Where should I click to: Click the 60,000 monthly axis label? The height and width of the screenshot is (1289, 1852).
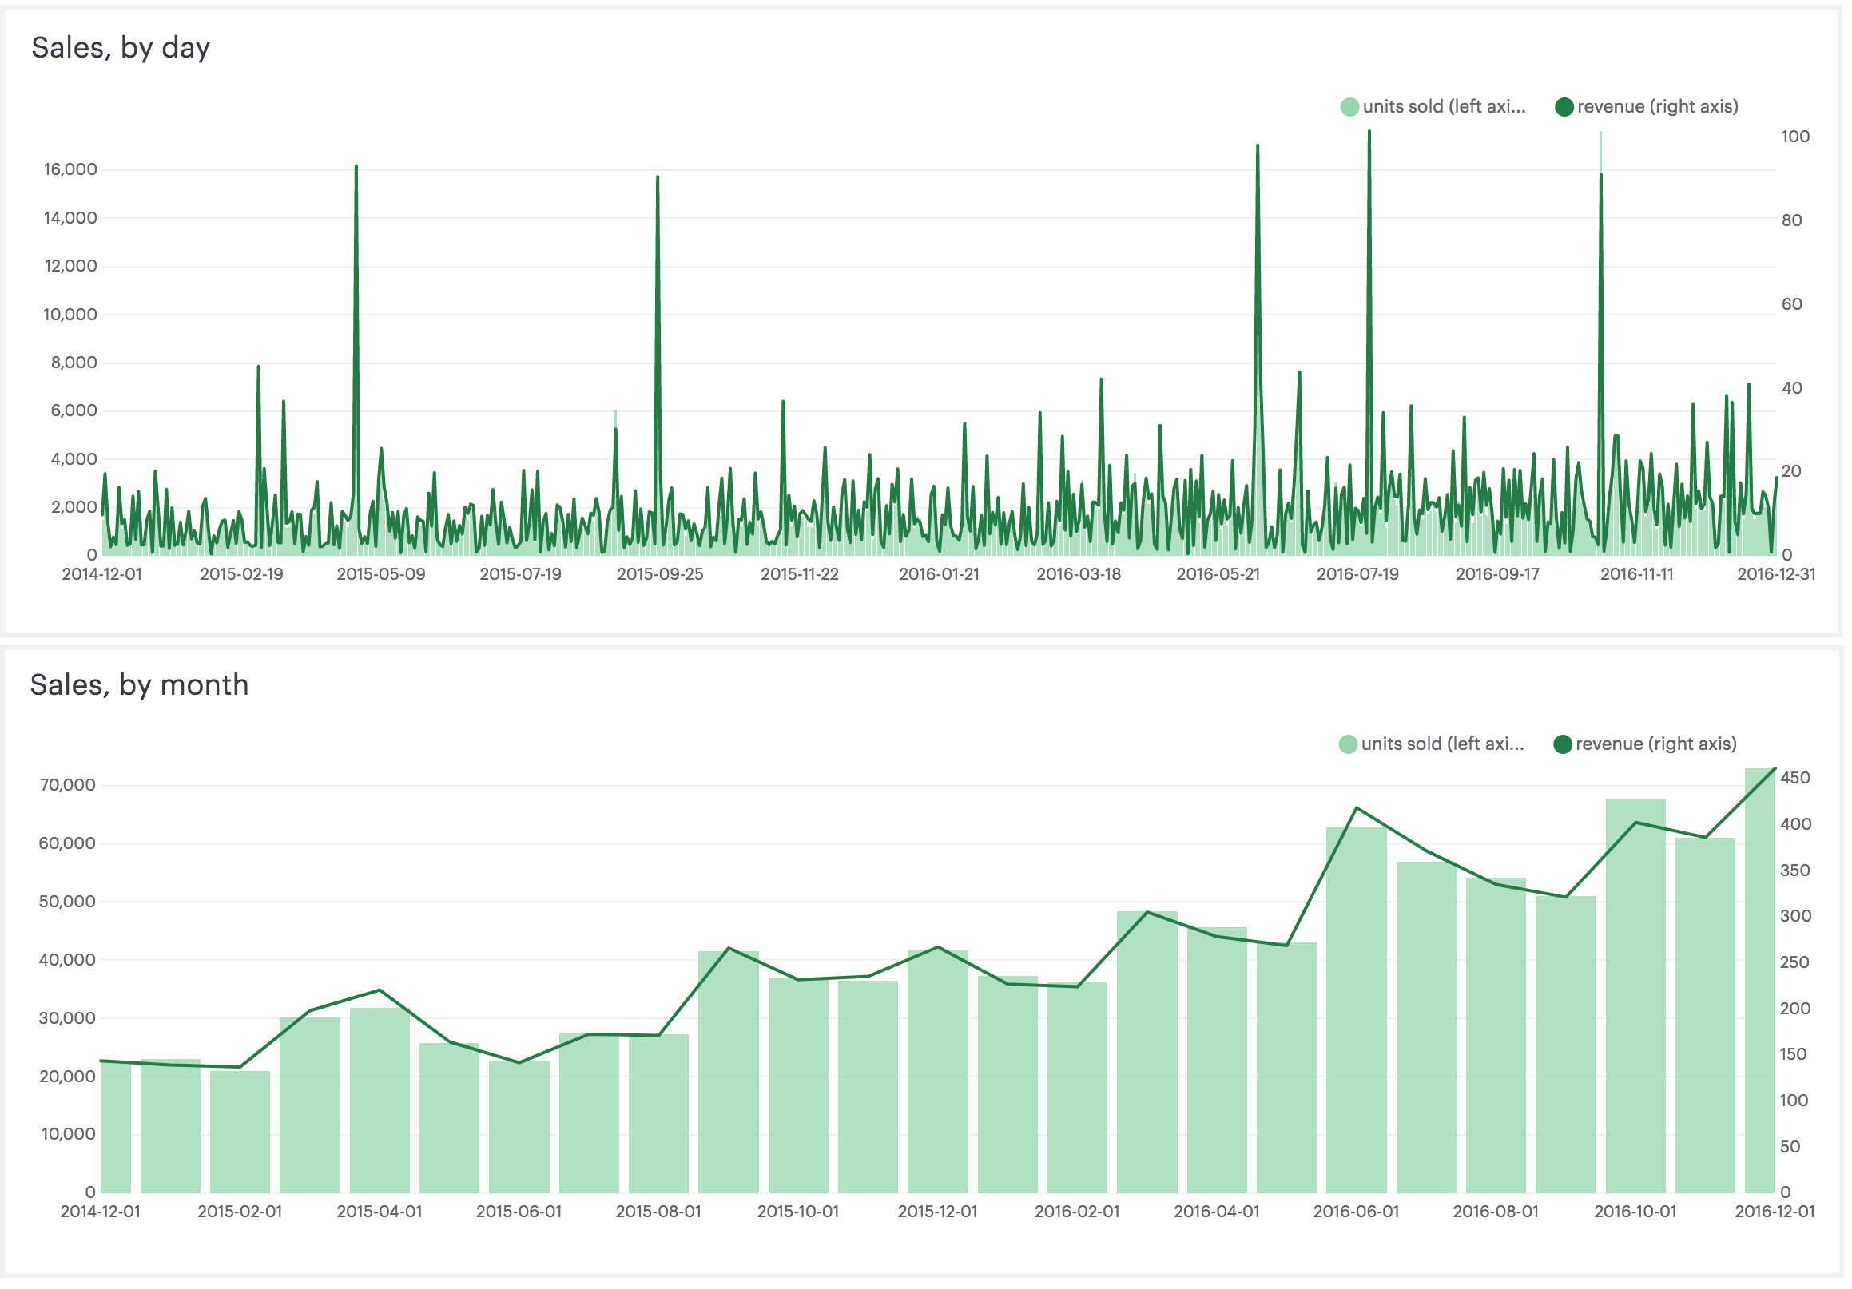tap(68, 843)
